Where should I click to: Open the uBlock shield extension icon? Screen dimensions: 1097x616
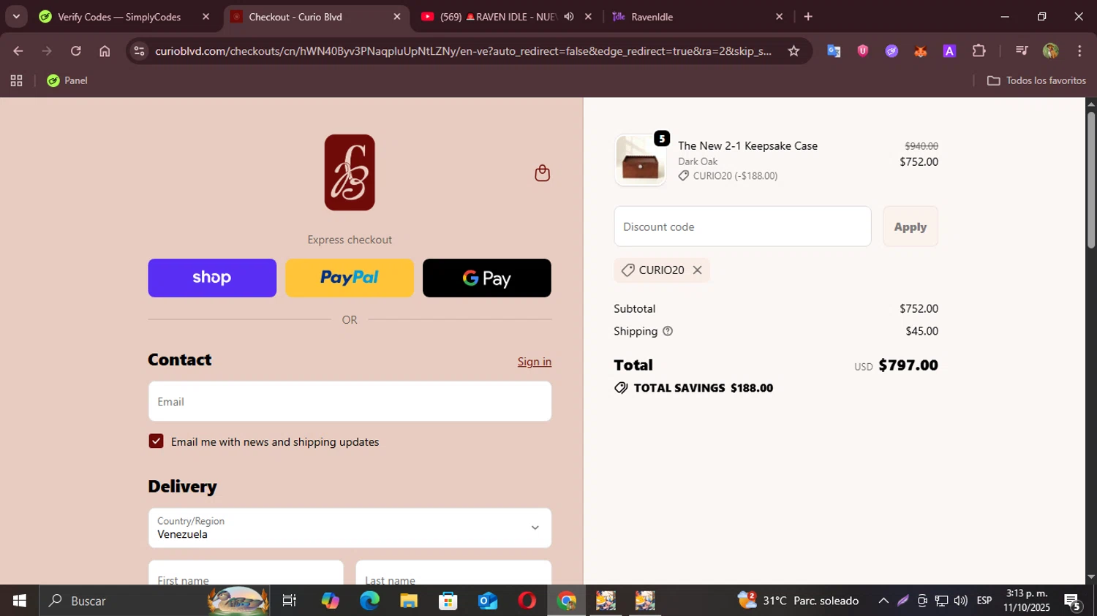click(x=863, y=50)
